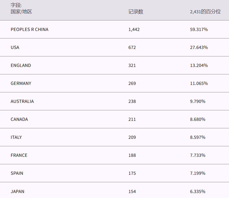Select the PEOPLES R CHINA row label
Viewport: 229px width, 198px height.
pyautogui.click(x=29, y=29)
